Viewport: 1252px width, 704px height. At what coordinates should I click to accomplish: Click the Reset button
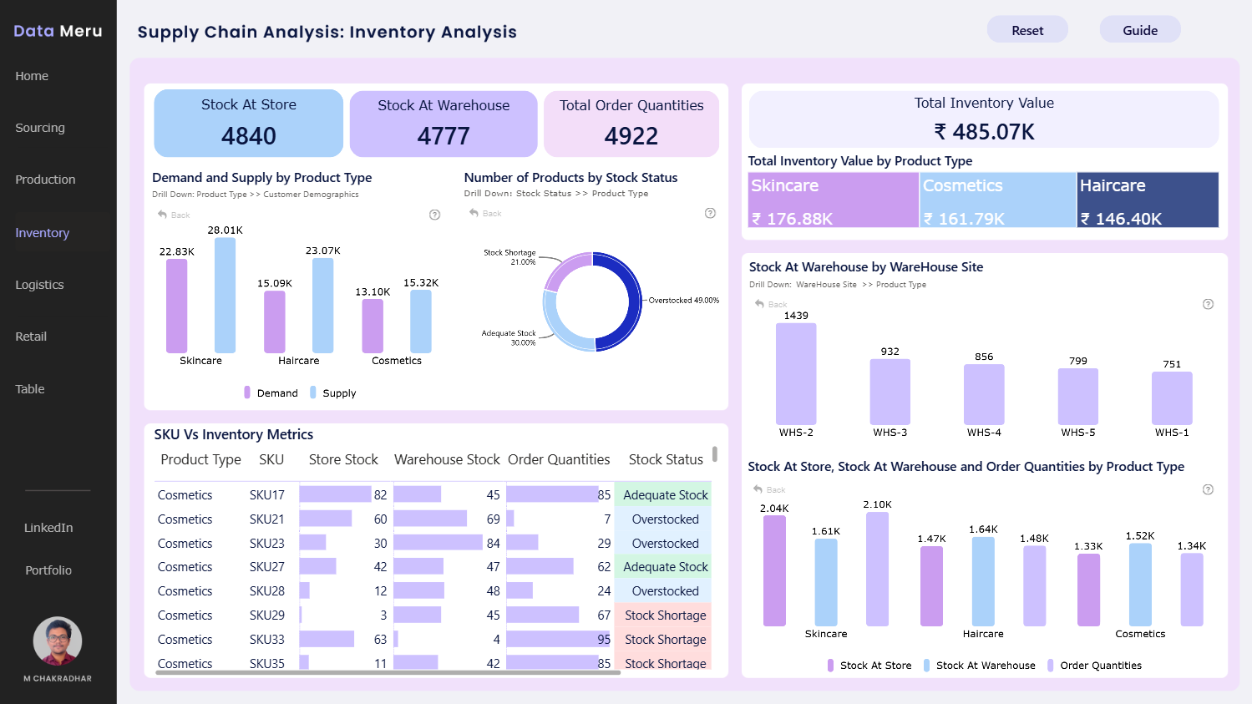[x=1027, y=30]
